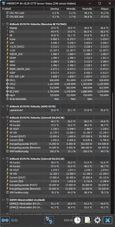Viewport: 115px width, 227px height.
Task: Select the +5V row label
Action: [12, 43]
